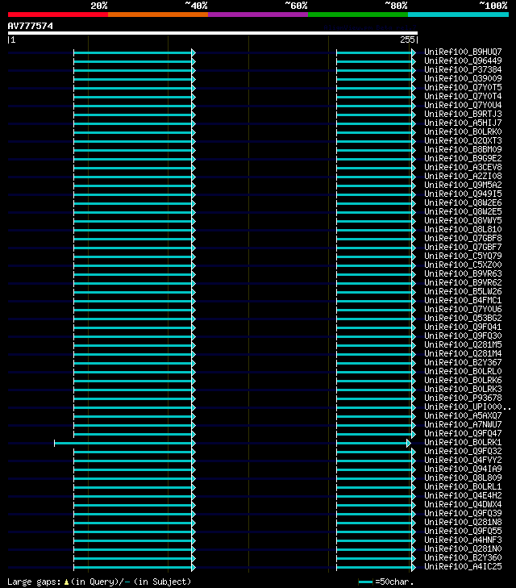
Task: Select the UniRef100_A5AXQ7 label
Action: tap(463, 415)
